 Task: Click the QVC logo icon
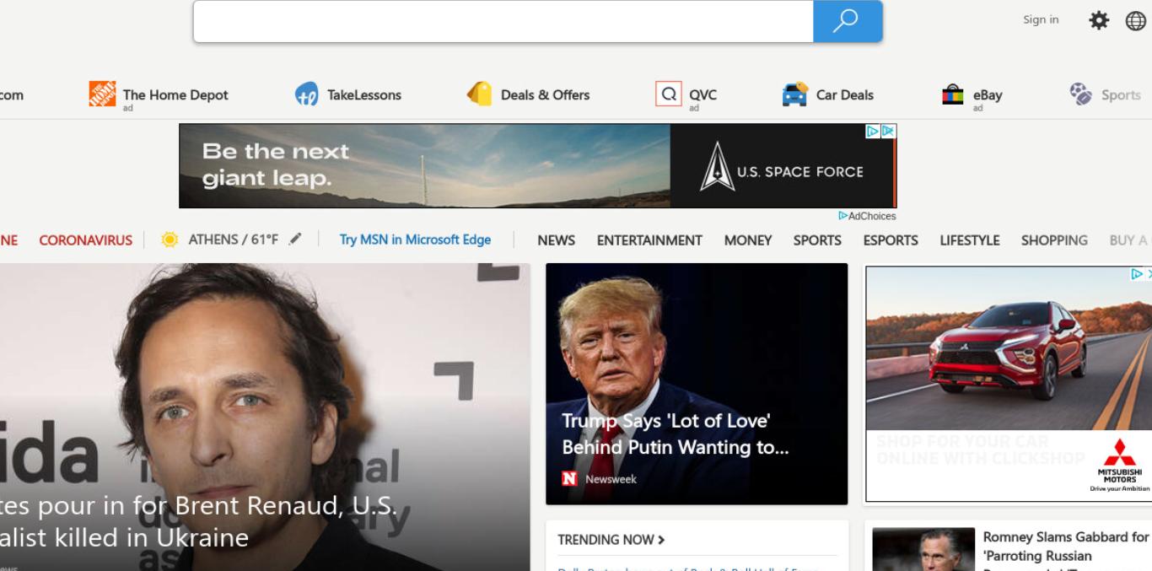point(668,94)
